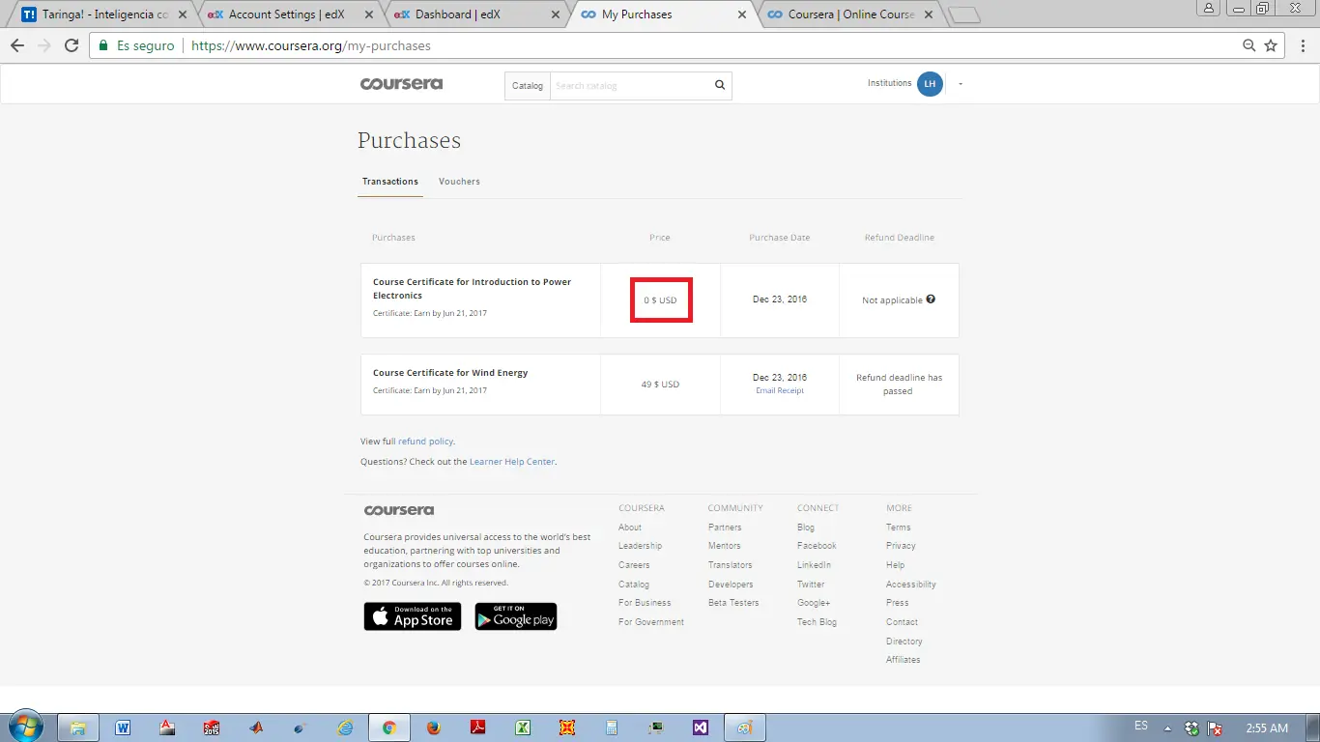
Task: Switch to the Coursera | Online Course tab
Action: tap(850, 14)
